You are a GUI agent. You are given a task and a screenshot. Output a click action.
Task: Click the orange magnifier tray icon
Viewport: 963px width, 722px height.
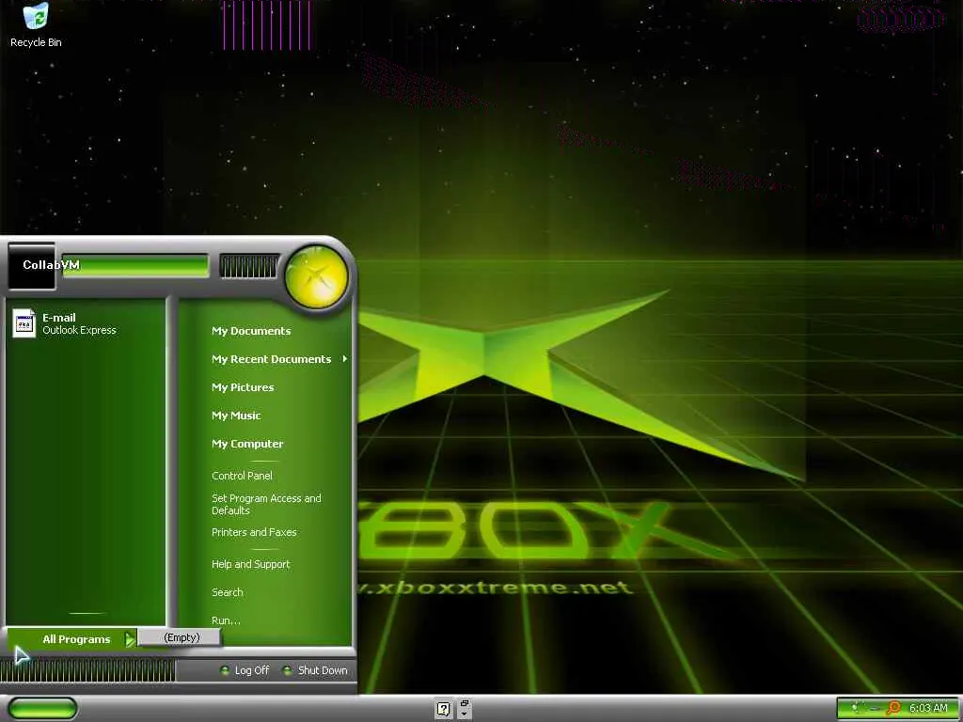(x=893, y=708)
